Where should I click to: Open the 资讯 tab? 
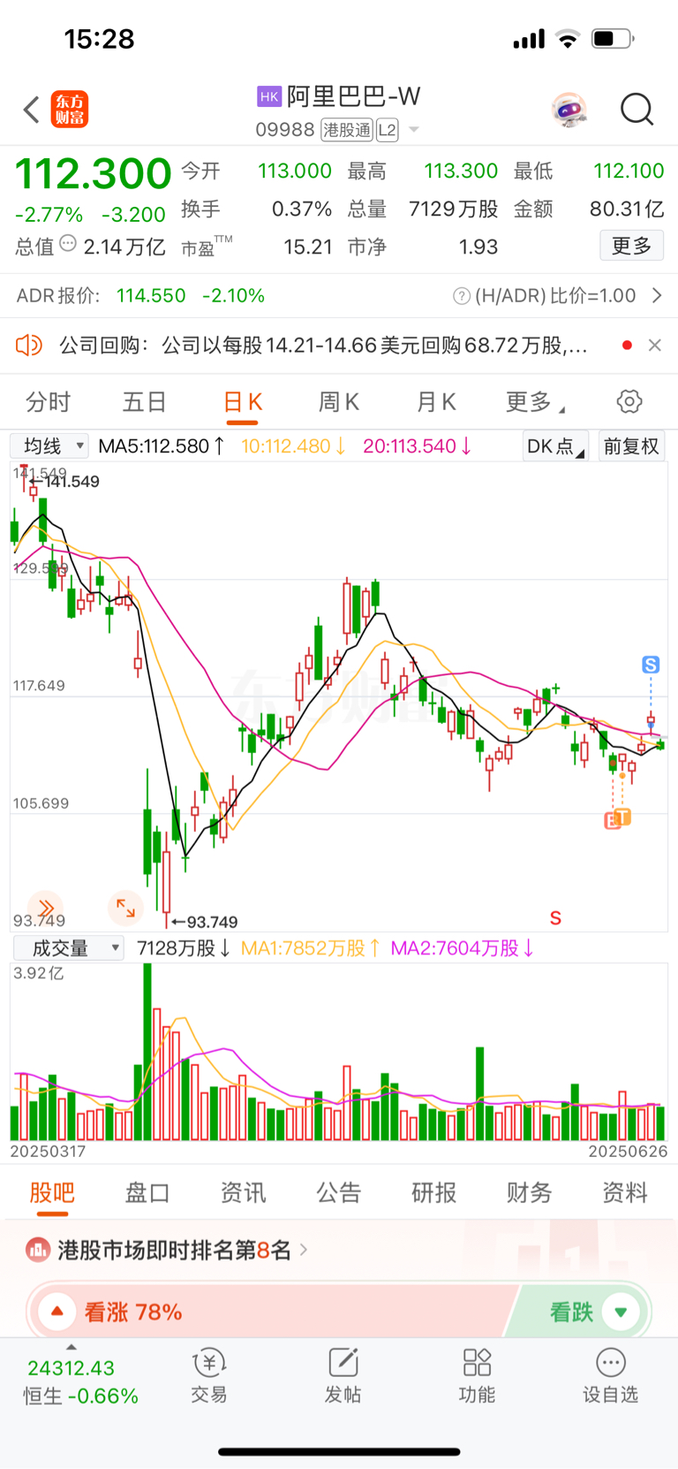(243, 1193)
